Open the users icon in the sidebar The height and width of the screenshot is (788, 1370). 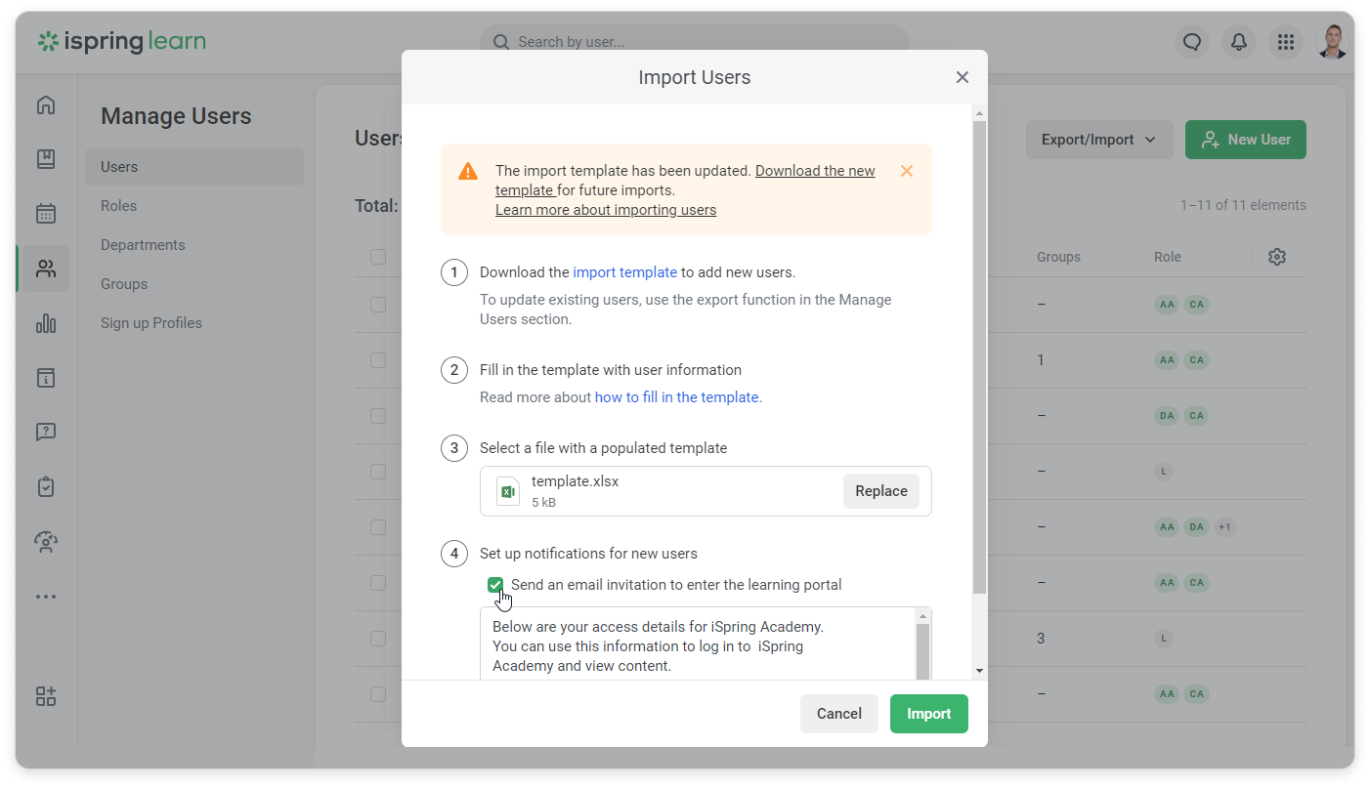(46, 269)
